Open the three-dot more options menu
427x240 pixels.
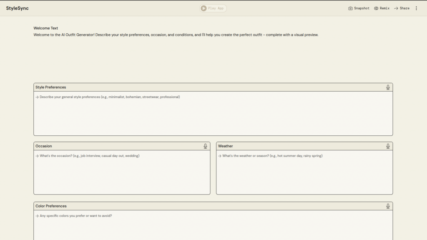point(416,8)
